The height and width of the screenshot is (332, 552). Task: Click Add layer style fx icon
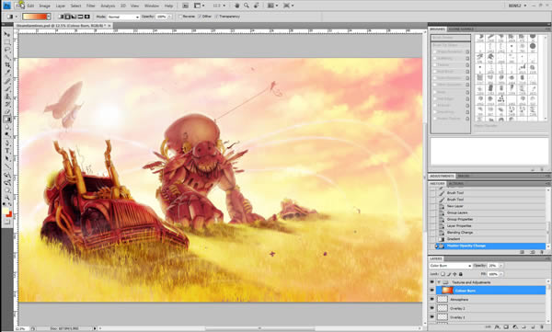498,327
